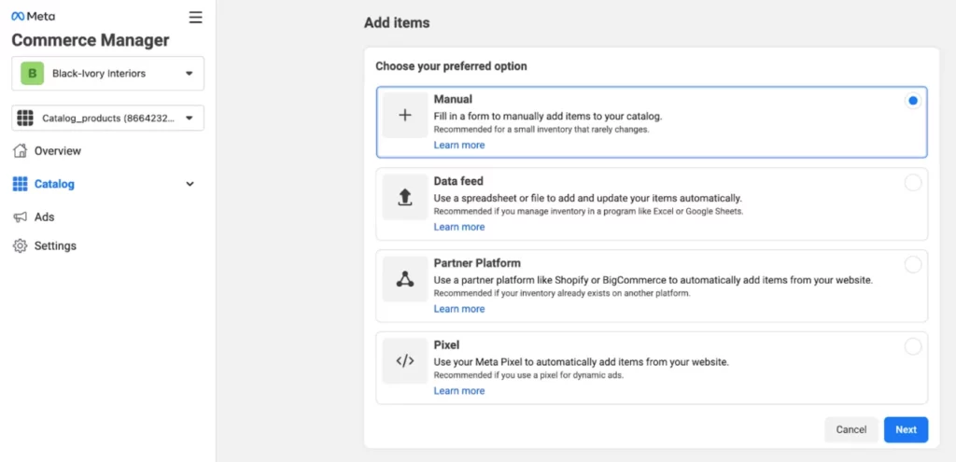Click the Pixel option title
The width and height of the screenshot is (956, 462).
point(445,345)
